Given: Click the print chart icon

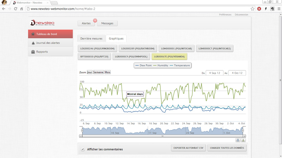Looking at the screenshot, I should coord(238,140).
